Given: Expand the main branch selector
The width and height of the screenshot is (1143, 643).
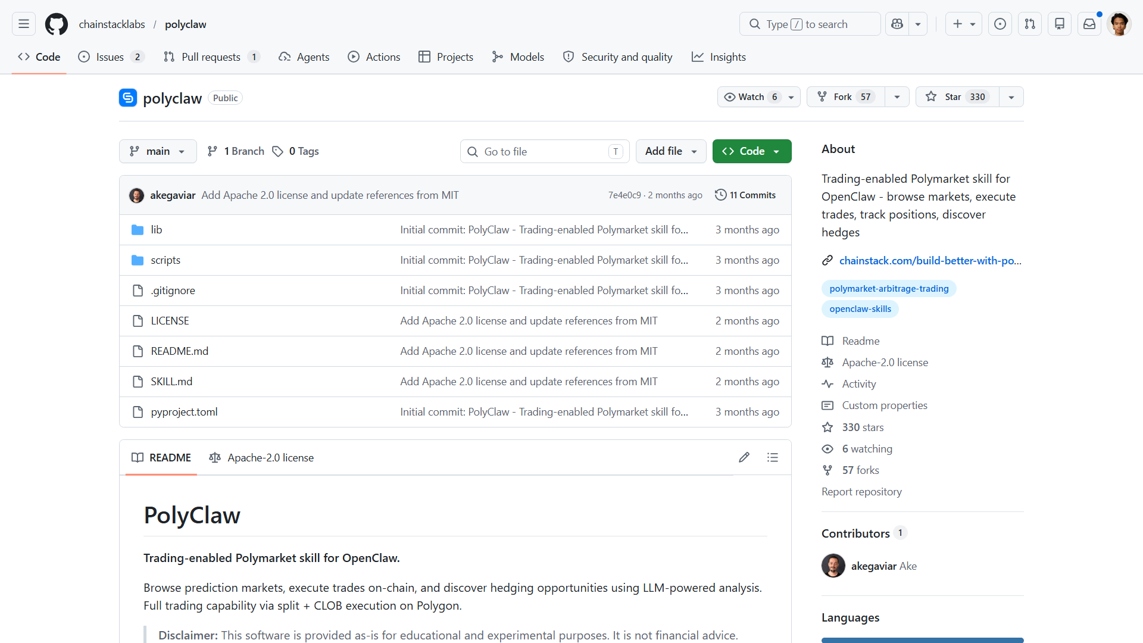Looking at the screenshot, I should [158, 151].
